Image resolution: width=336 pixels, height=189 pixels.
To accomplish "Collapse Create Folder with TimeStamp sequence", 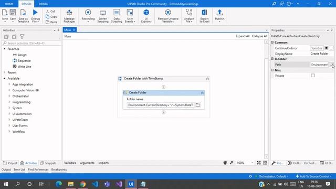I will [x=207, y=79].
